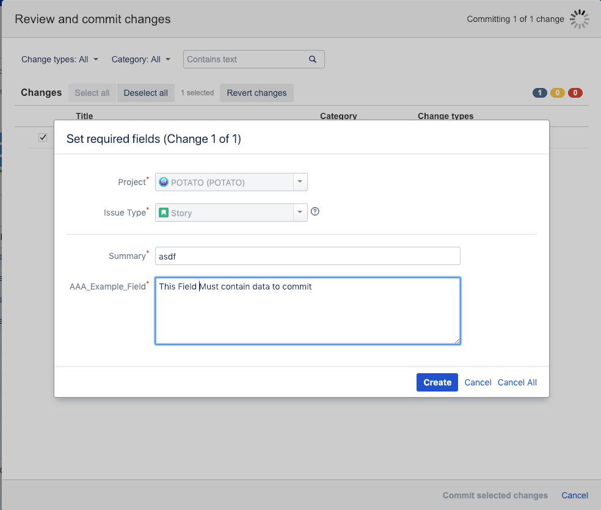Click the Changes section label
The width and height of the screenshot is (601, 510).
(x=41, y=93)
